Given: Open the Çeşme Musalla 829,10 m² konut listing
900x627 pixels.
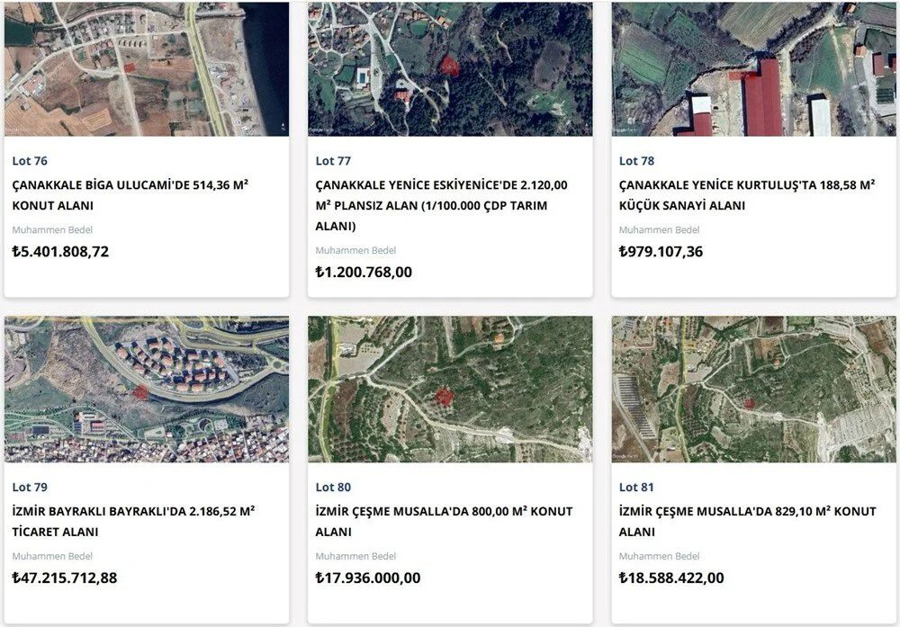Looking at the screenshot, I should click(747, 522).
